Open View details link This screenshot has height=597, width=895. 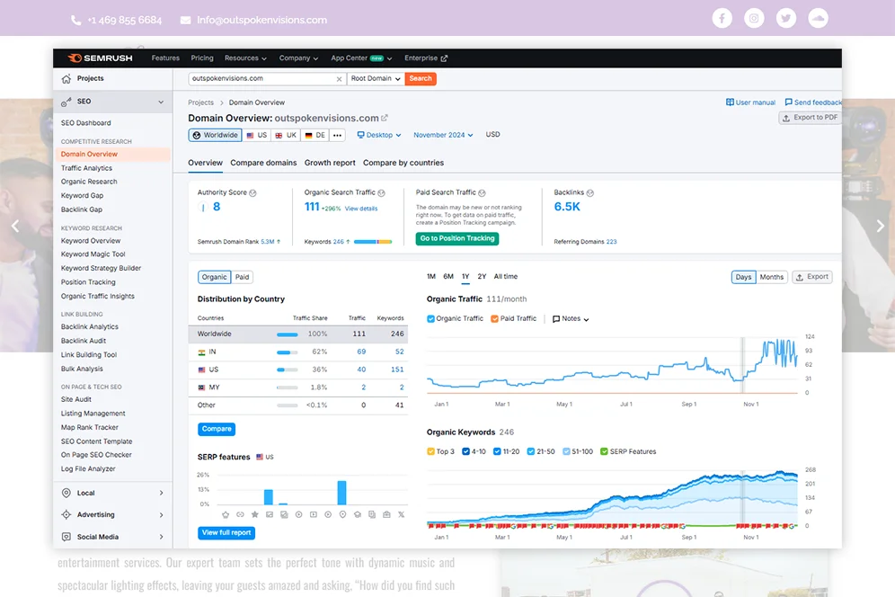click(360, 209)
